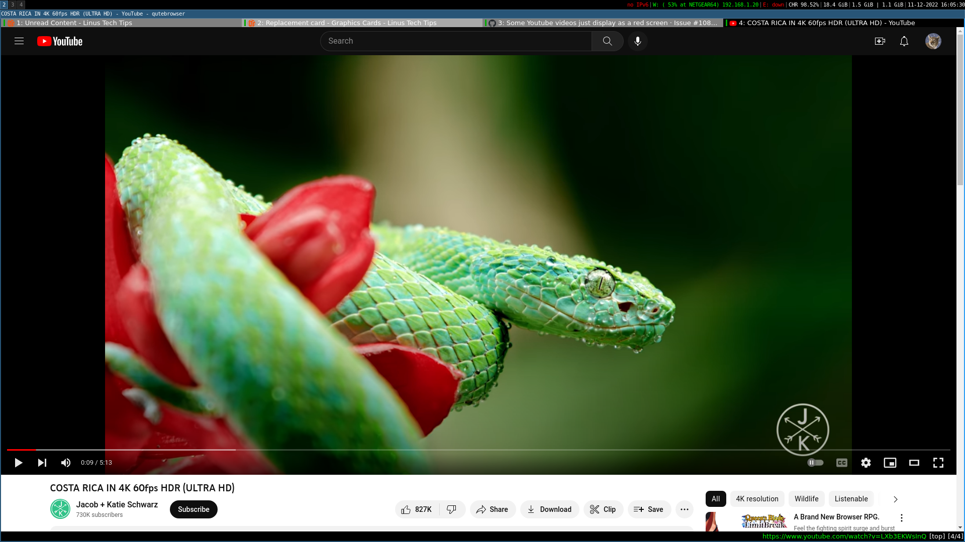
Task: Enter fullscreen mode
Action: tap(938, 463)
